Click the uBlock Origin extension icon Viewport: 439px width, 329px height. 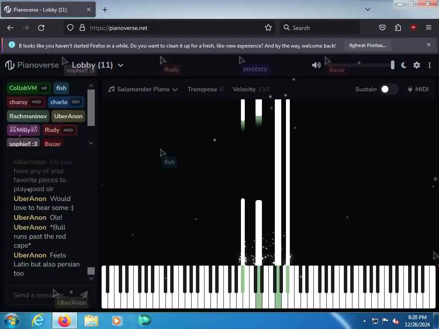pyautogui.click(x=413, y=27)
